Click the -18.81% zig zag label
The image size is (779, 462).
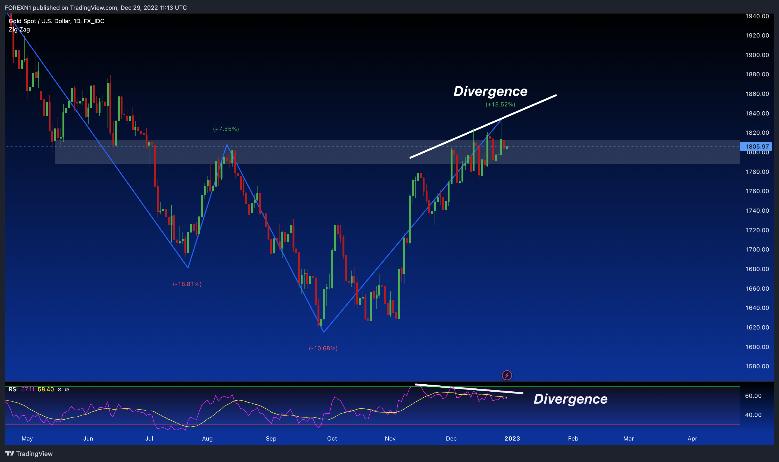[x=187, y=284]
